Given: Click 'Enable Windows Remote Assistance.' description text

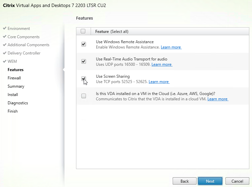Looking at the screenshot, I should pyautogui.click(x=128, y=47).
